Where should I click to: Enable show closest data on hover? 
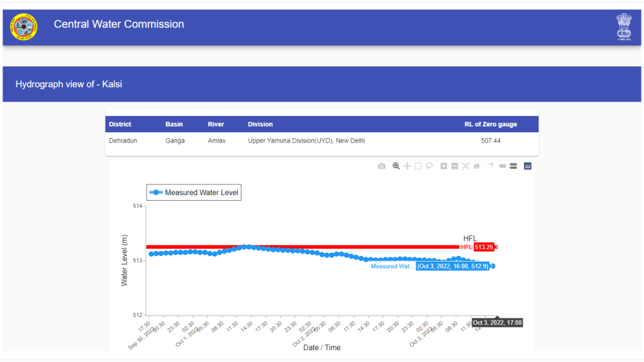pyautogui.click(x=502, y=166)
